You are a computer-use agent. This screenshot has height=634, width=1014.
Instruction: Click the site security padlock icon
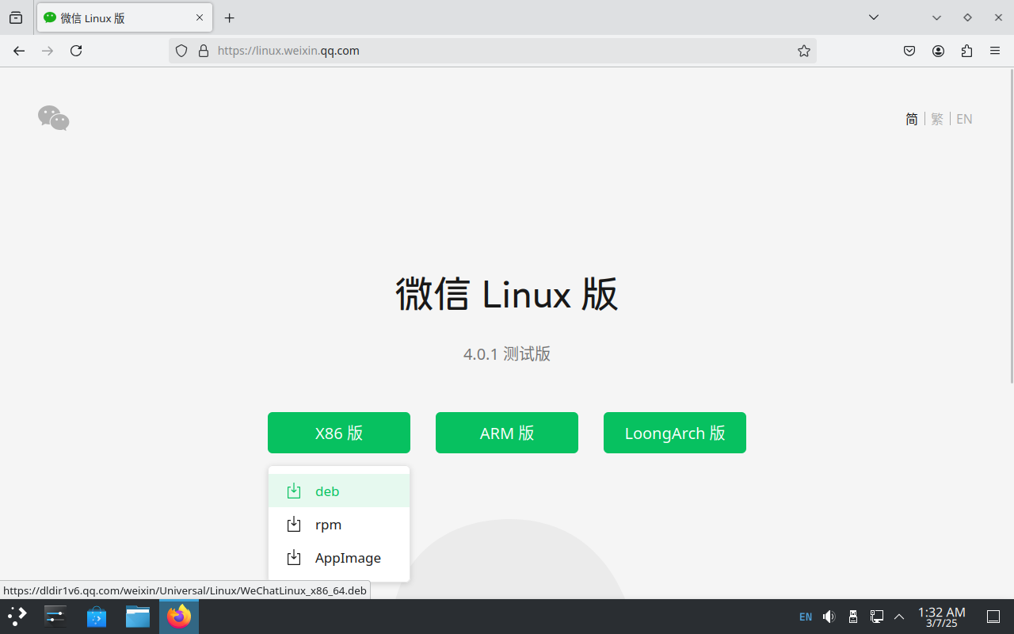click(x=204, y=51)
